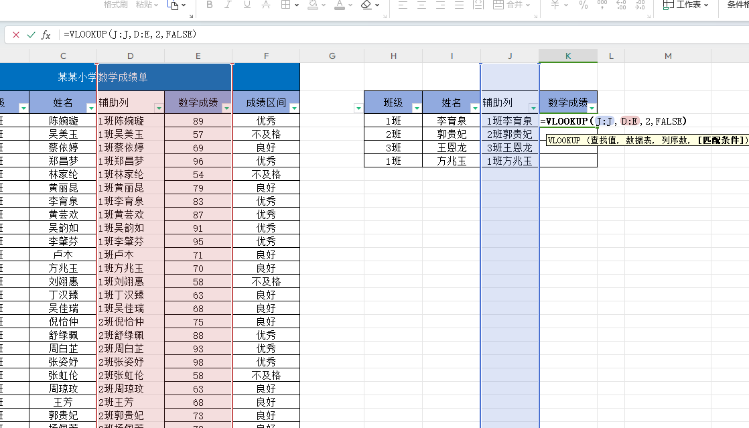The width and height of the screenshot is (749, 428).
Task: Toggle underline formatting in the toolbar
Action: pos(247,5)
